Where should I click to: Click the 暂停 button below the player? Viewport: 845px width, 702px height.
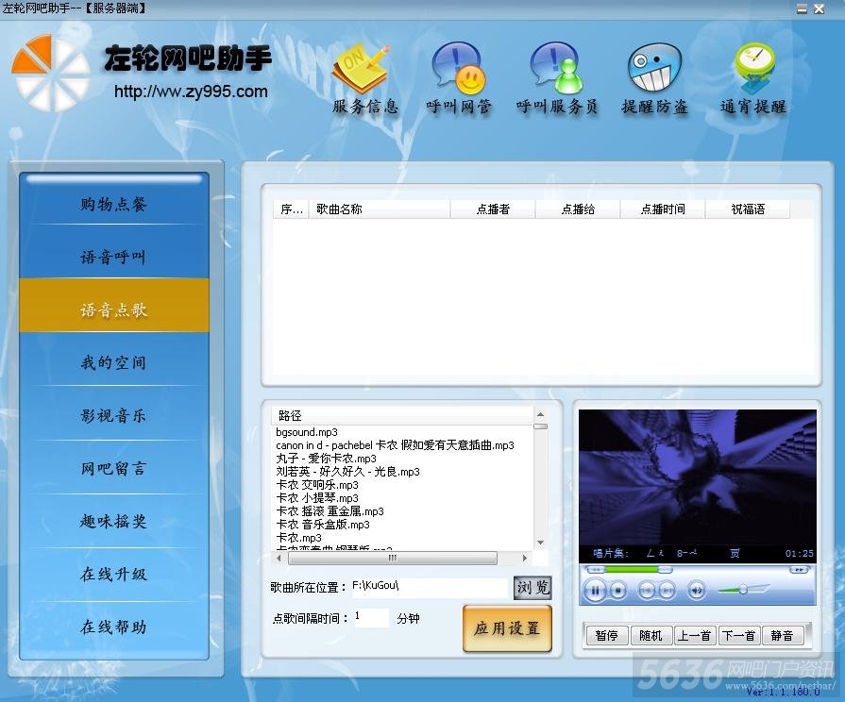[607, 636]
